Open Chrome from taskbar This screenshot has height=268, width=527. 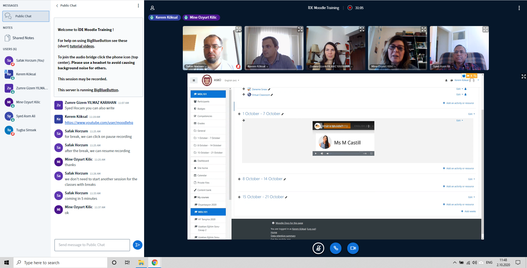(155, 263)
